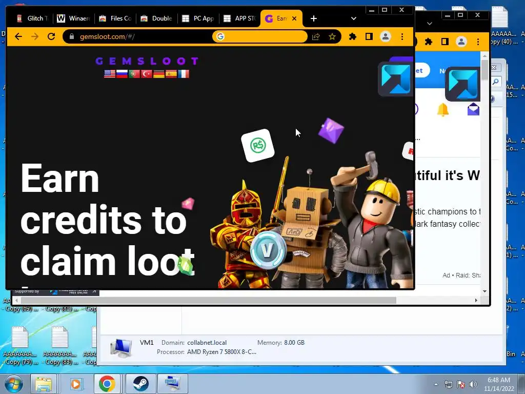
Task: Click the Ad Raid link text
Action: 461,275
